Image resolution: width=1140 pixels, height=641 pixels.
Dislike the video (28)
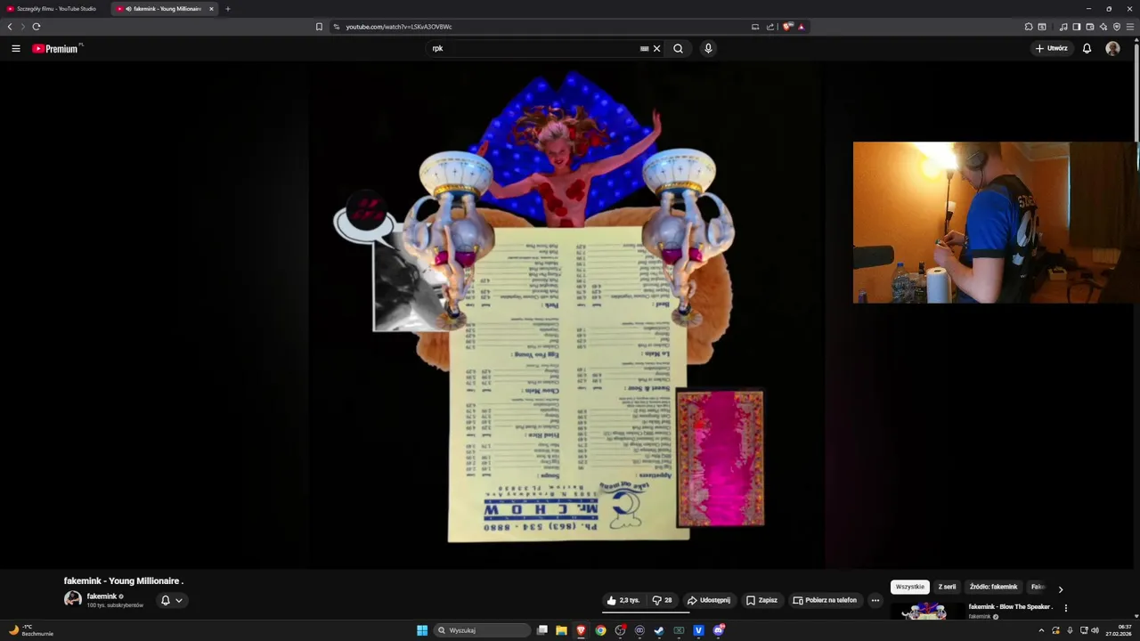tap(663, 600)
